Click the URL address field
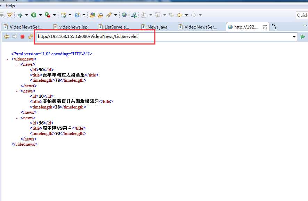This screenshot has height=201, width=308. (x=164, y=37)
